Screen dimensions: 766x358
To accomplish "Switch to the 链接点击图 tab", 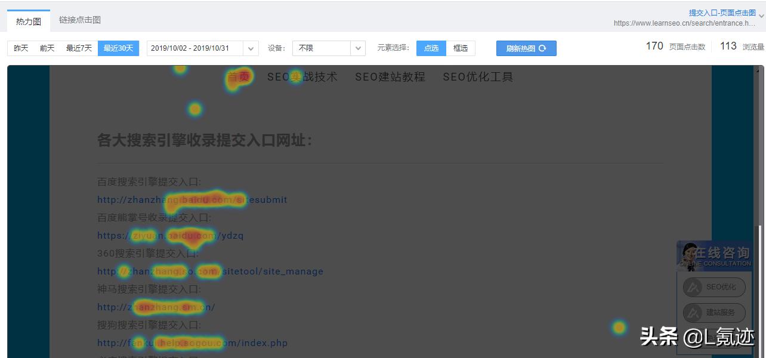I will (x=79, y=19).
